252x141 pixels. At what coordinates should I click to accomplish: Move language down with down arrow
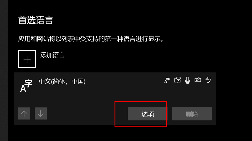[x=41, y=114]
